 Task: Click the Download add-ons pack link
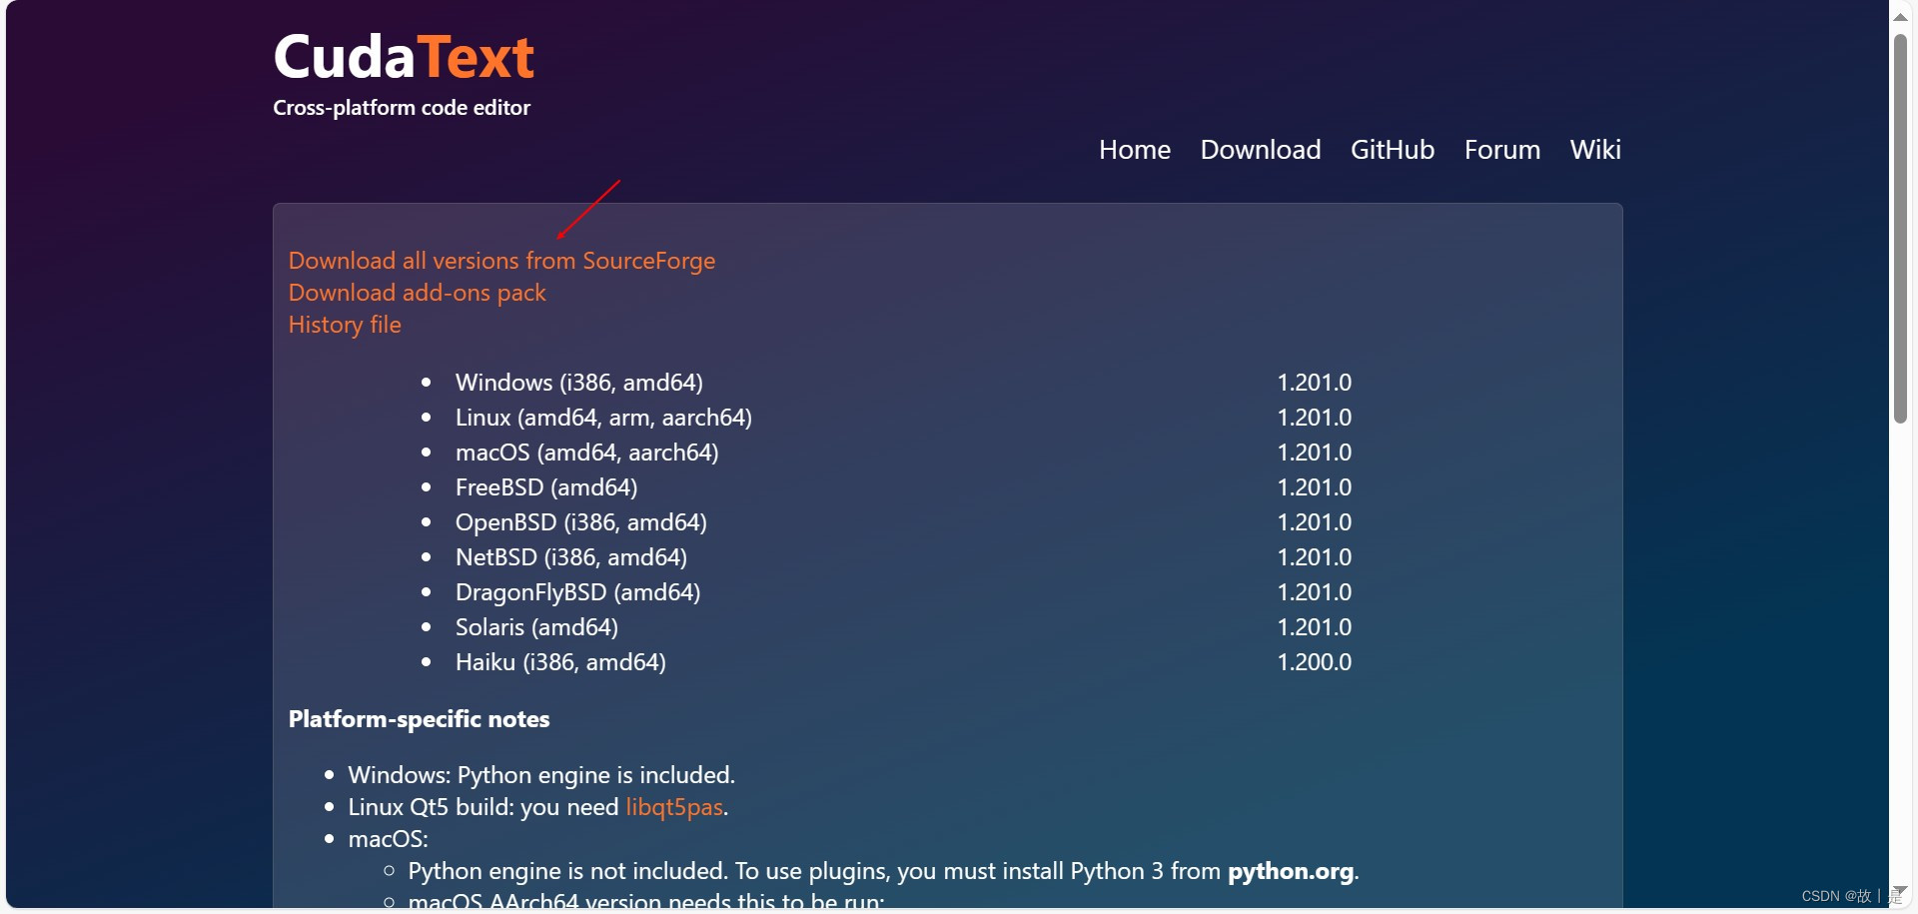point(417,293)
